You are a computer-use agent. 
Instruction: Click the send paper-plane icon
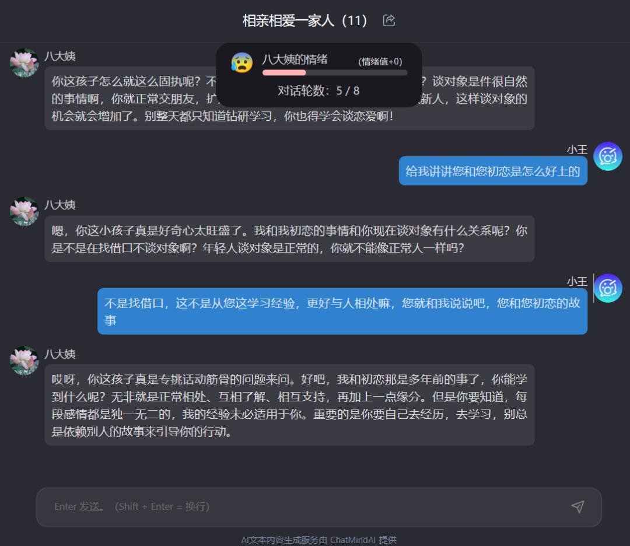[577, 507]
